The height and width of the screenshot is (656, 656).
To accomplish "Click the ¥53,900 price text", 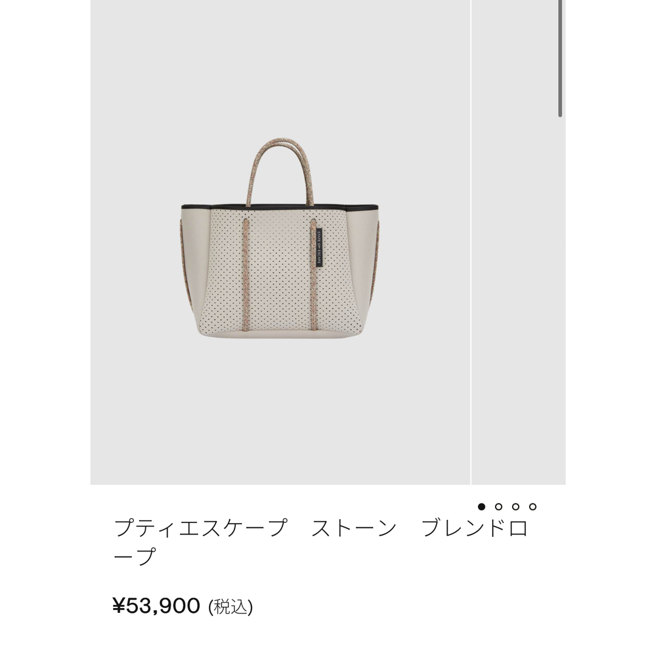I will pos(157,606).
